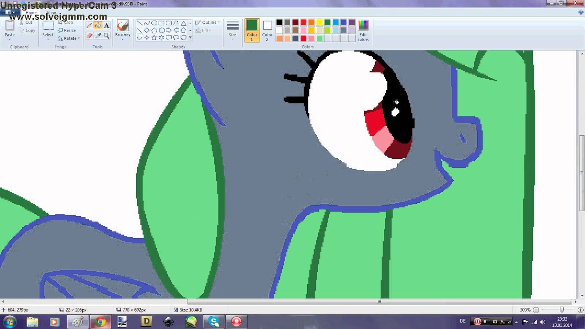Choose the Rounded rectangle shape
This screenshot has height=329, width=585.
169,23
